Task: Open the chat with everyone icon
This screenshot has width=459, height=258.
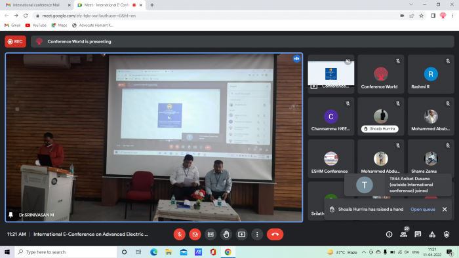Action: pyautogui.click(x=418, y=234)
